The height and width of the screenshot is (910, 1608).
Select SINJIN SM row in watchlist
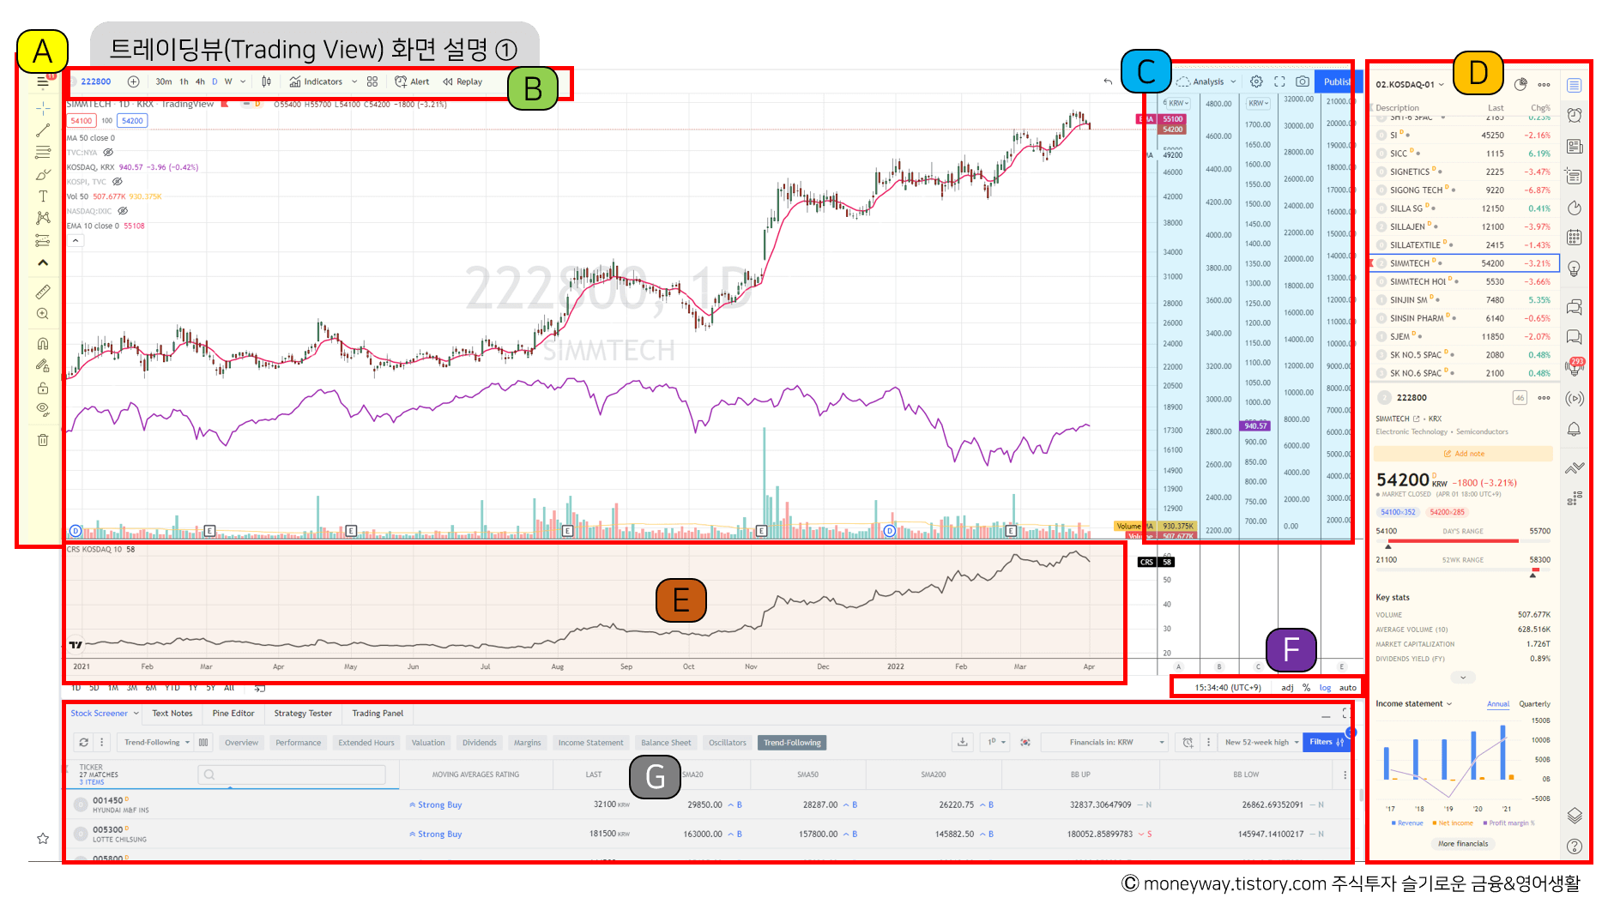point(1465,300)
